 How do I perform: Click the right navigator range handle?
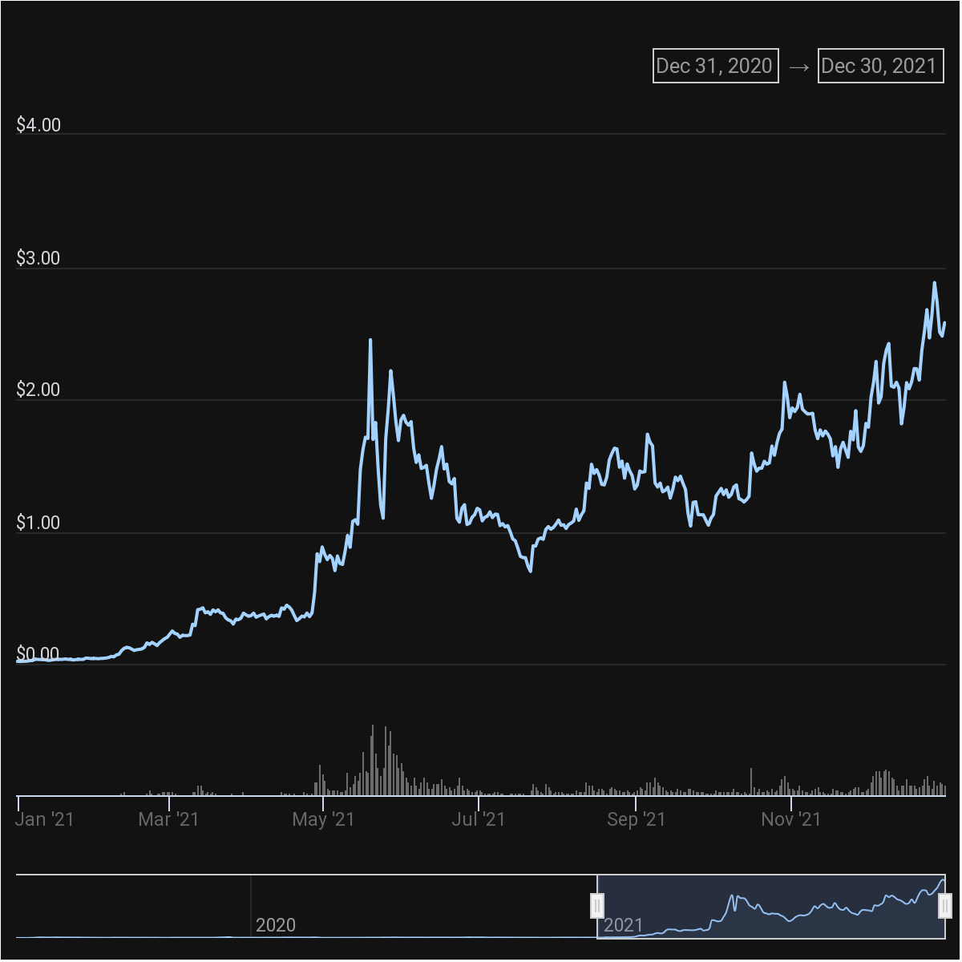pyautogui.click(x=945, y=906)
